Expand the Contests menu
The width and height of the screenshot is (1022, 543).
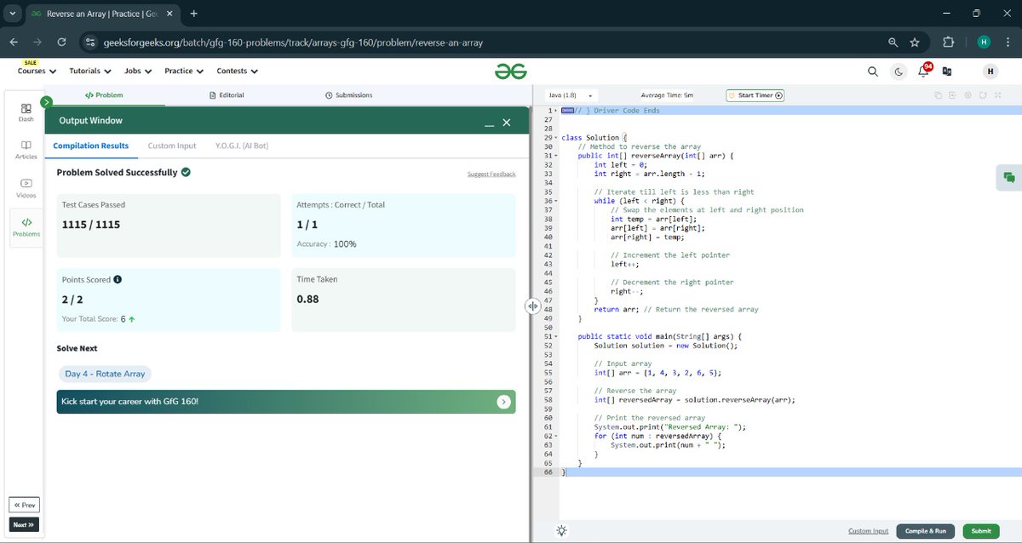[237, 71]
